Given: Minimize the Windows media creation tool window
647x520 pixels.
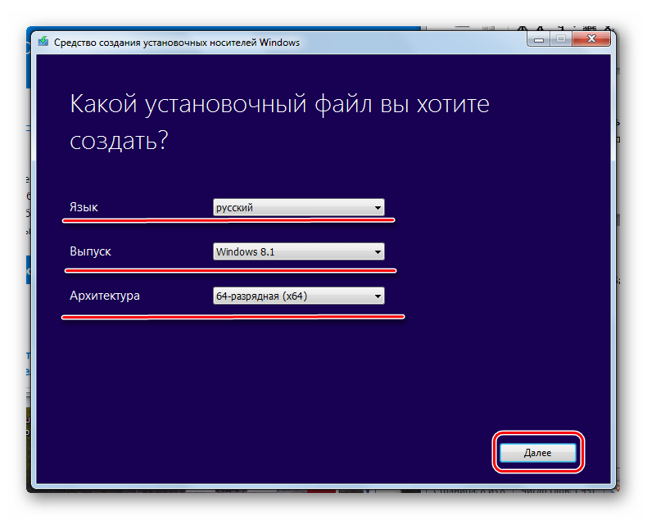Looking at the screenshot, I should pos(538,39).
